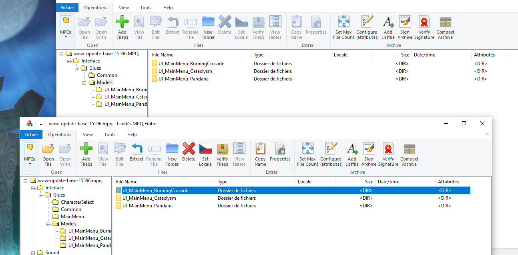Screen dimensions: 518x255
Task: Sort by Locale column in back window
Action: coord(351,55)
